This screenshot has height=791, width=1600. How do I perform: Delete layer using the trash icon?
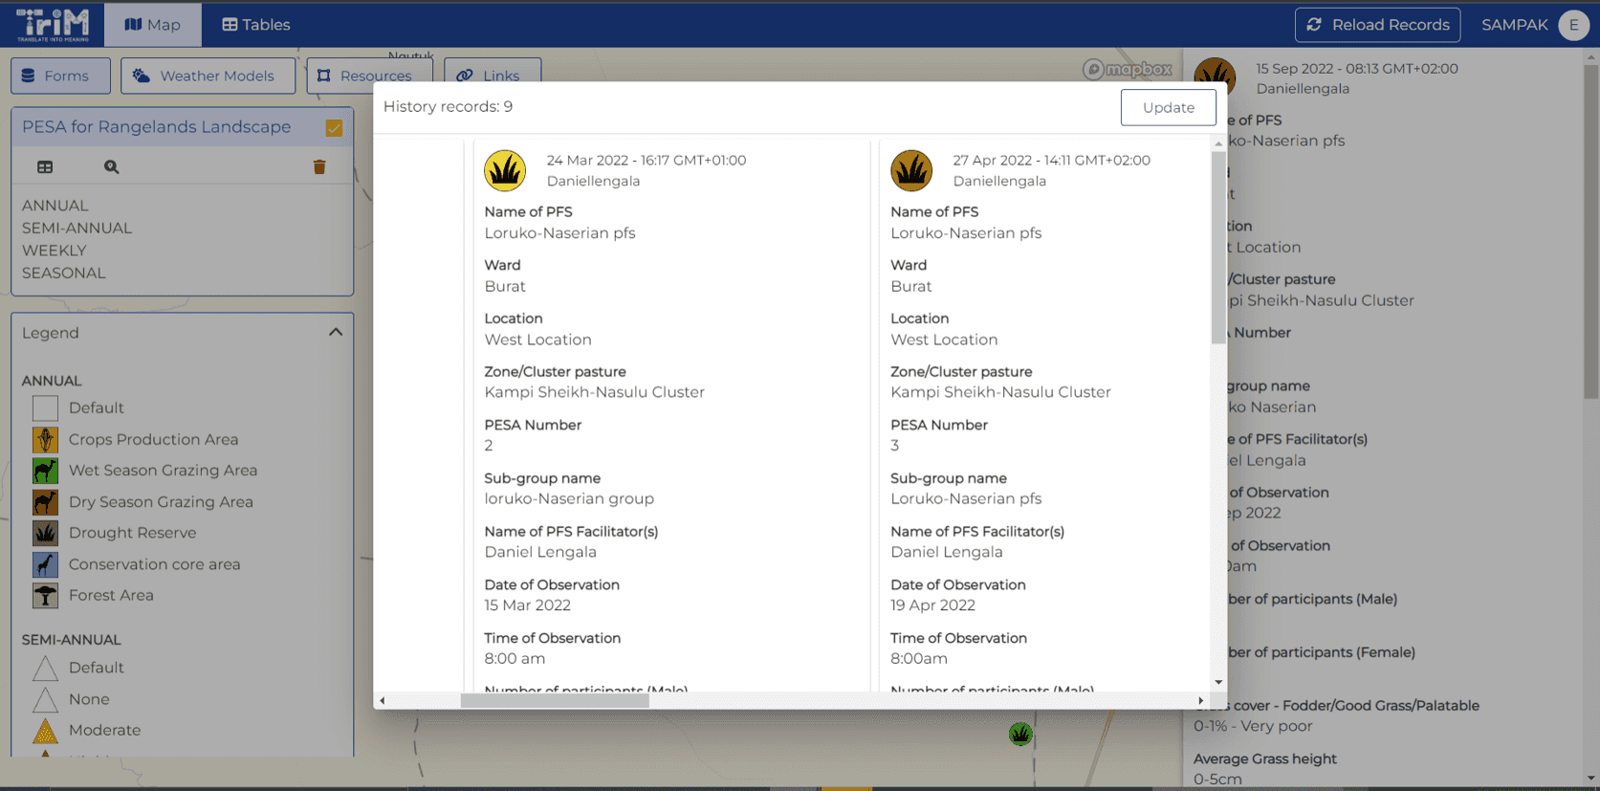319,167
